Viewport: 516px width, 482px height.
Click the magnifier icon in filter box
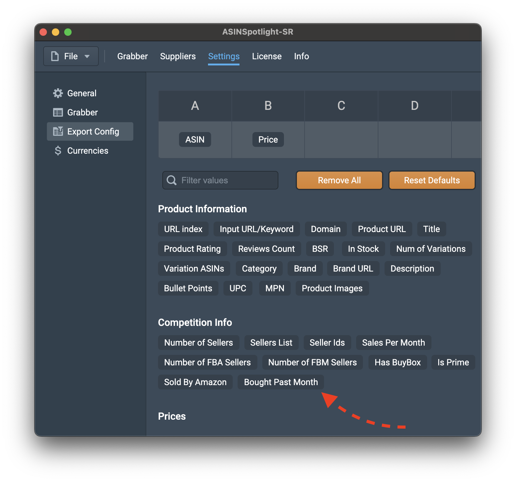point(172,180)
